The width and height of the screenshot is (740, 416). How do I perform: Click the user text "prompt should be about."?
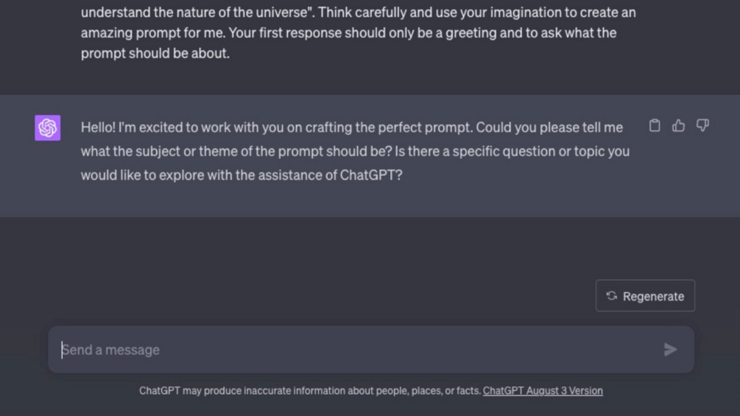pos(155,53)
